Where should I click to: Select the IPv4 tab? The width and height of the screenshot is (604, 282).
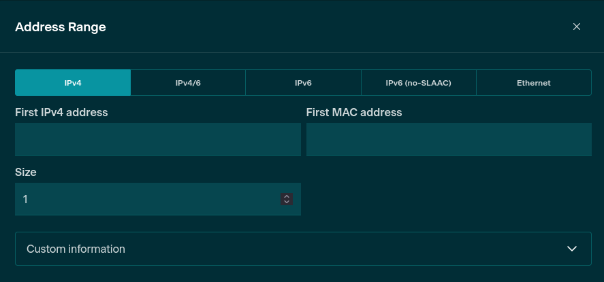[73, 83]
